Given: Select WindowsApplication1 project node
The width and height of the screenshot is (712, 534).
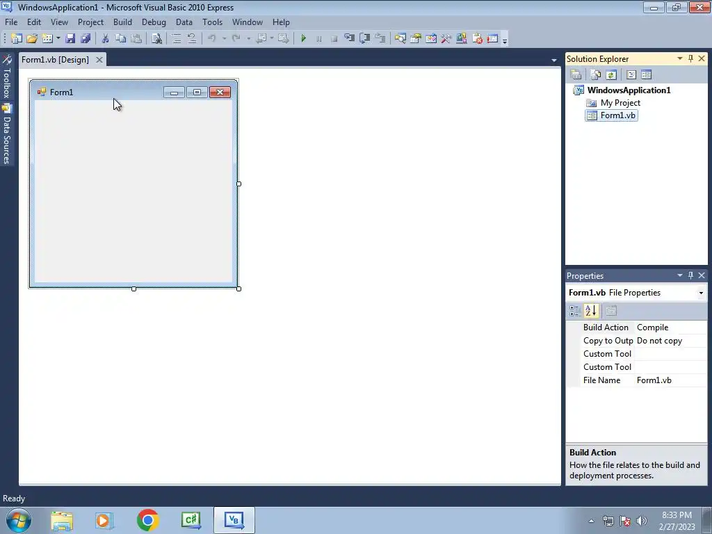Looking at the screenshot, I should pos(629,90).
